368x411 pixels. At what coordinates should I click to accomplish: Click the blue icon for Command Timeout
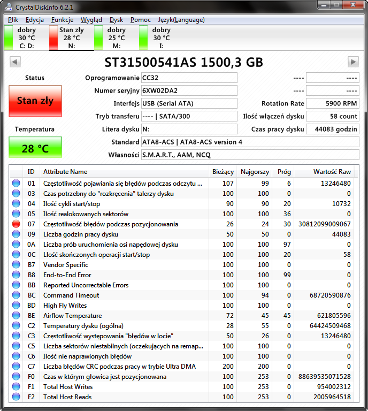click(x=16, y=295)
